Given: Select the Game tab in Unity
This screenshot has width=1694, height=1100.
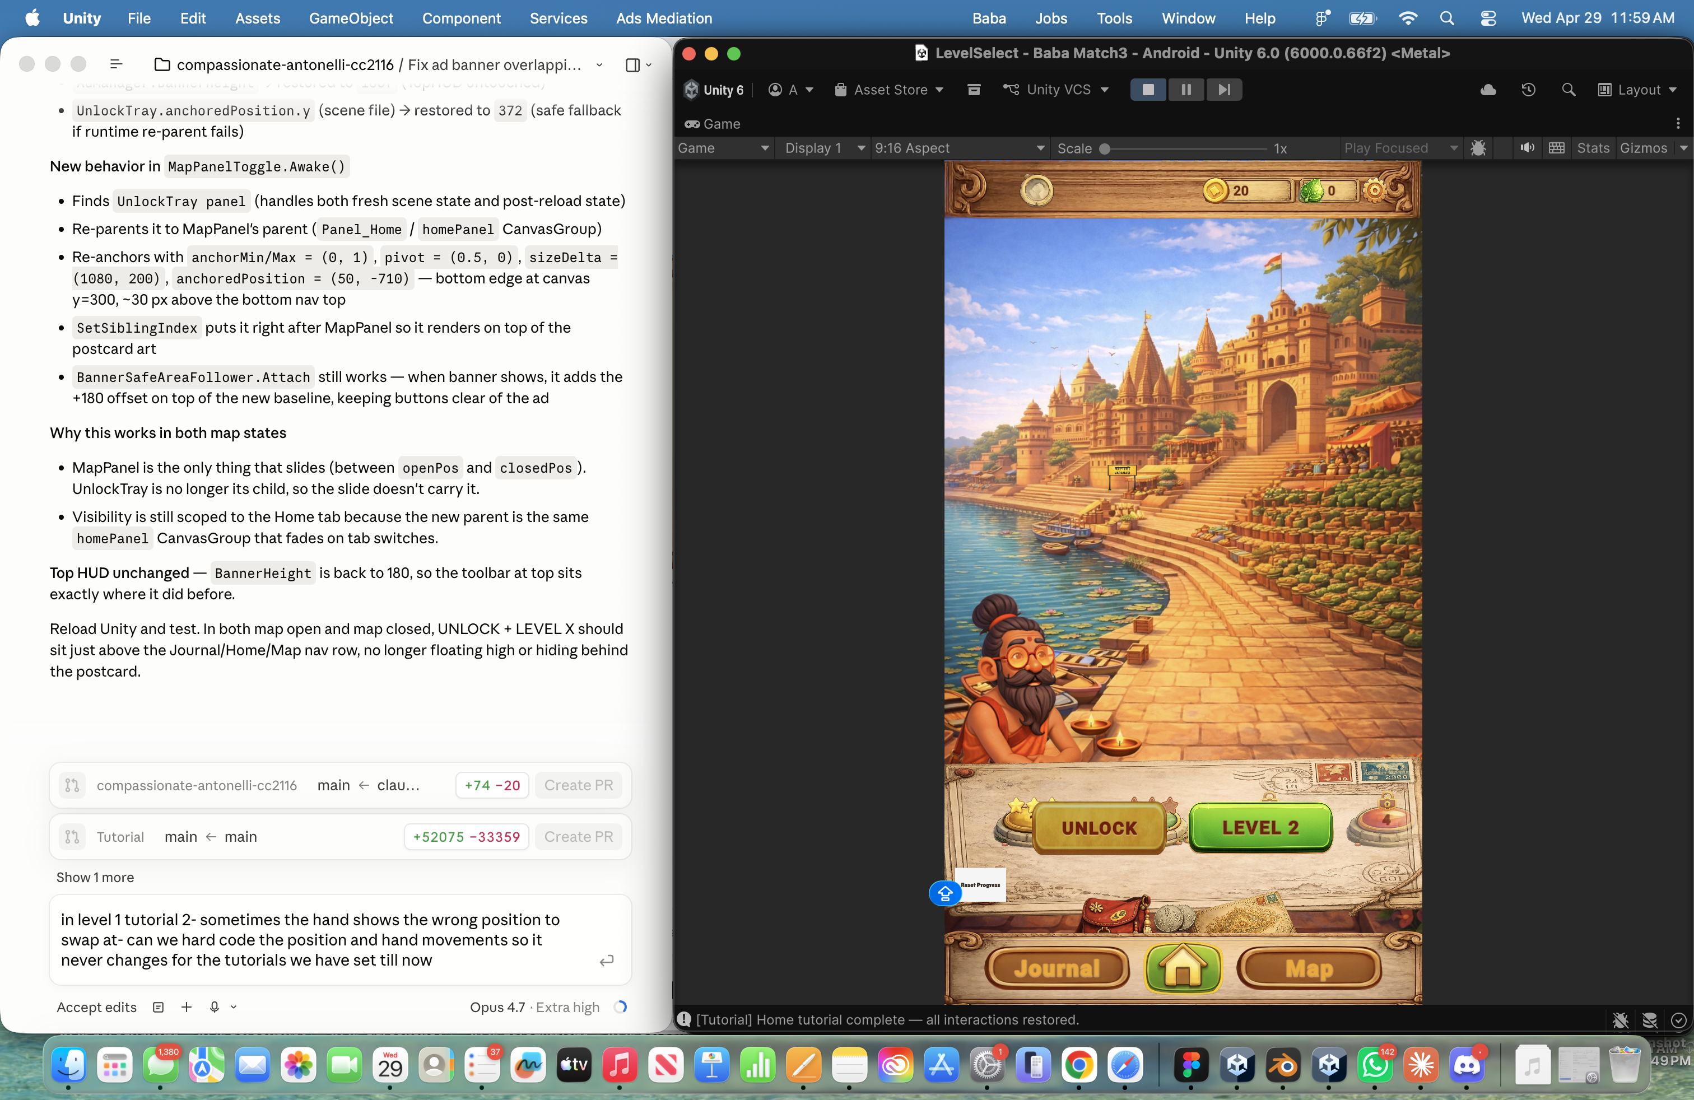Looking at the screenshot, I should 713,124.
